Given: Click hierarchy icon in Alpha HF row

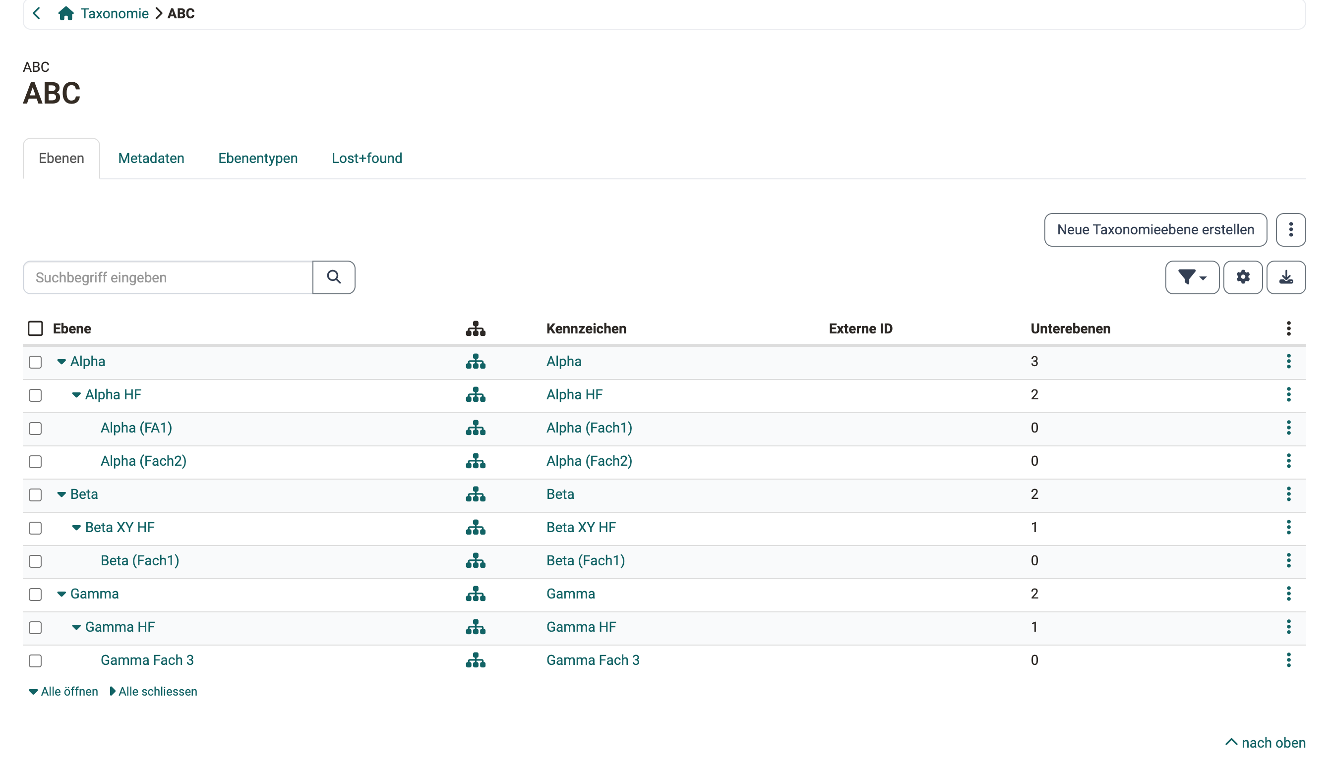Looking at the screenshot, I should pyautogui.click(x=476, y=394).
